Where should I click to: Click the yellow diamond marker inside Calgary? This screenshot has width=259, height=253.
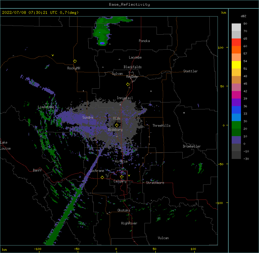tap(122, 177)
